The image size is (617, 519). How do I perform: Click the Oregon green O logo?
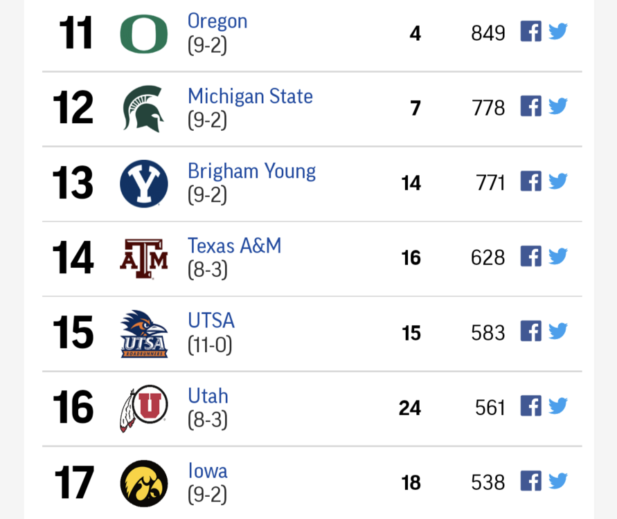click(144, 34)
